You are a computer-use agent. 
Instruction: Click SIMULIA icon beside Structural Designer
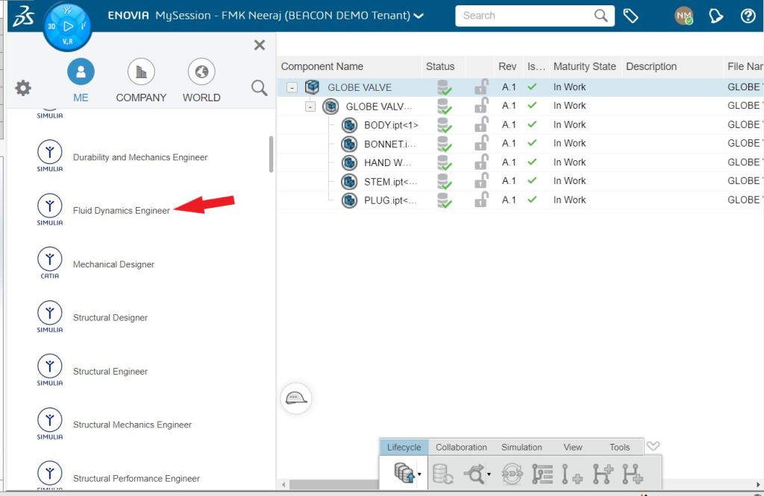[x=50, y=317]
